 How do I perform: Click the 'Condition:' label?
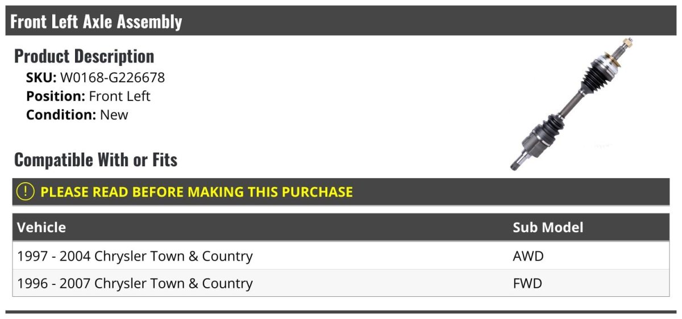pos(61,115)
